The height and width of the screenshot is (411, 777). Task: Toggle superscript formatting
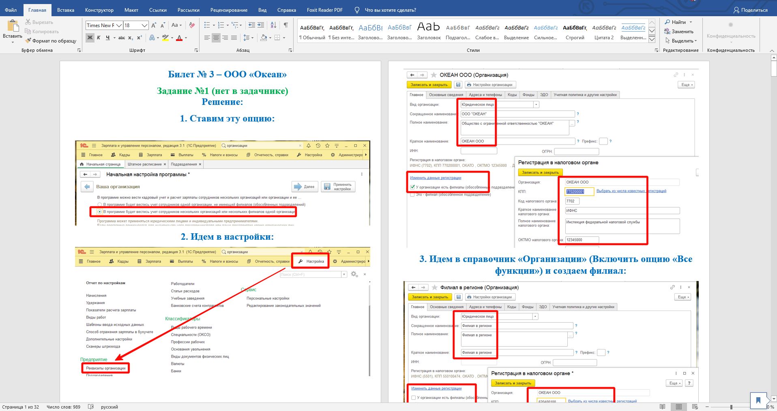(x=140, y=38)
